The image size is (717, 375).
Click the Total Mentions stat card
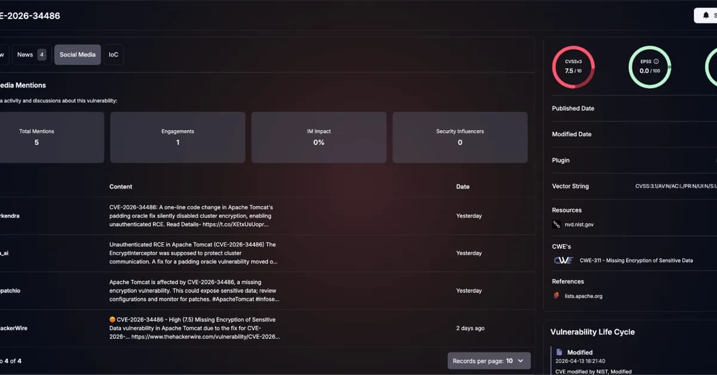(37, 137)
